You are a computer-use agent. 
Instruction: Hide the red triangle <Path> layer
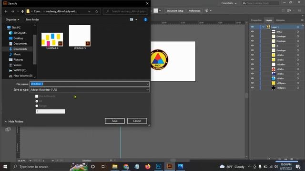252,69
